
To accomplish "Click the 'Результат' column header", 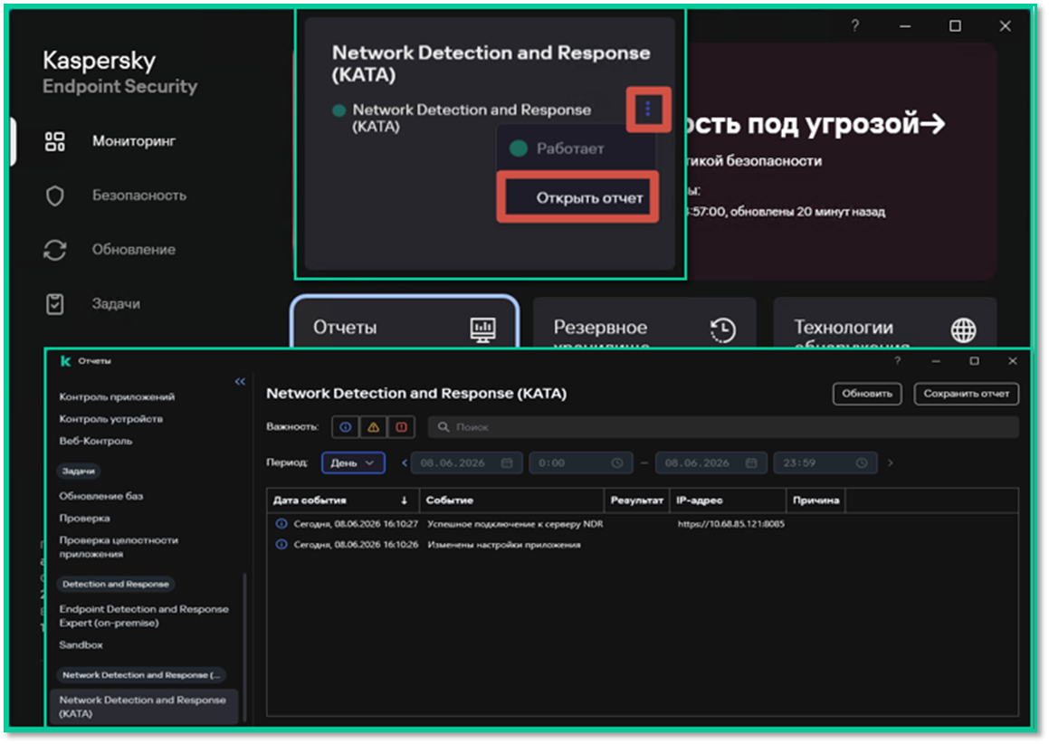I will [637, 500].
